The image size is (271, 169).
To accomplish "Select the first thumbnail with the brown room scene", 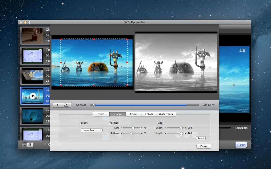I will click(x=33, y=35).
